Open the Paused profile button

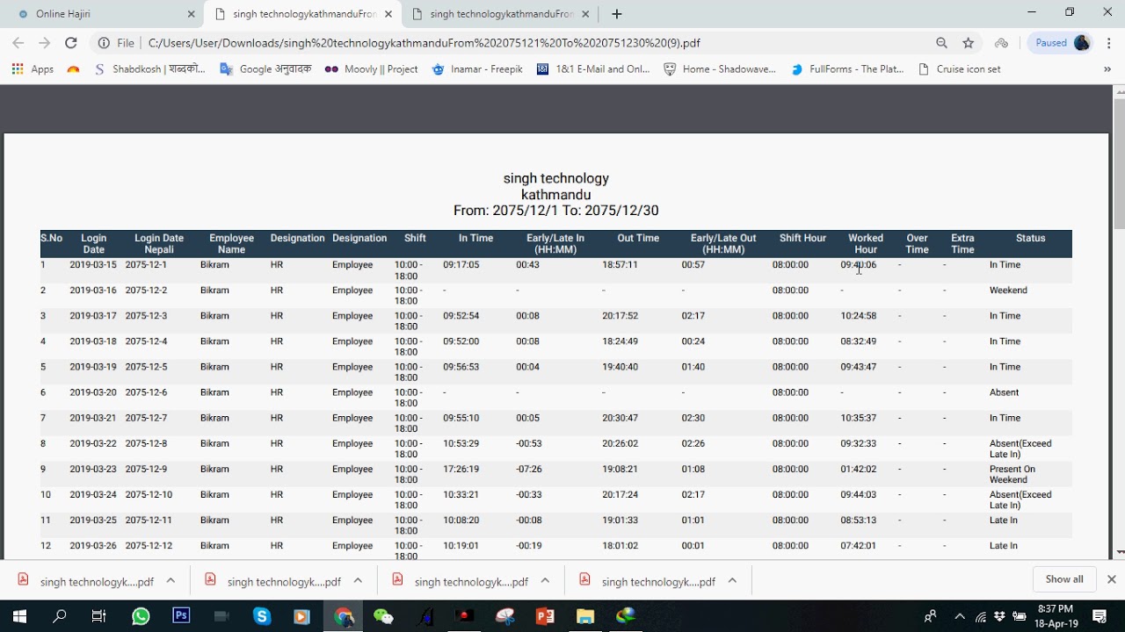[1061, 43]
